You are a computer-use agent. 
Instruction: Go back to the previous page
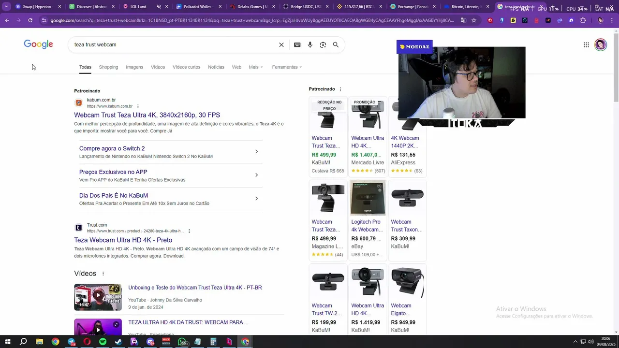[7, 20]
